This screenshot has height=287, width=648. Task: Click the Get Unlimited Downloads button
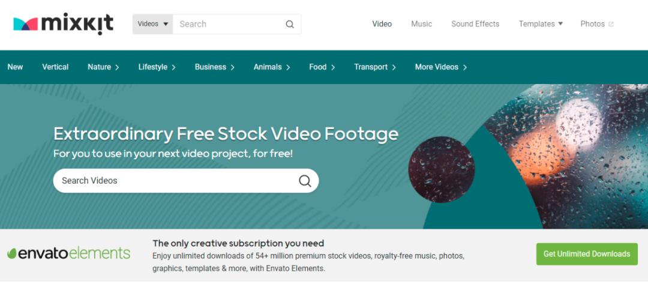tap(587, 254)
